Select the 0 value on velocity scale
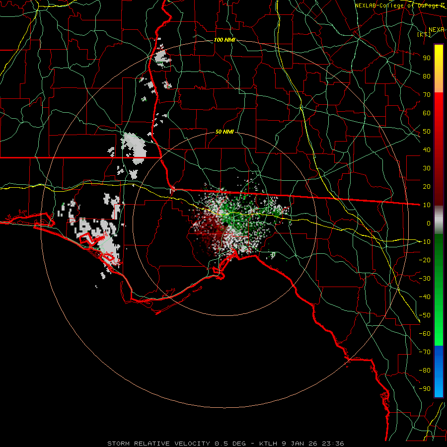This screenshot has width=447, height=447. 429,223
